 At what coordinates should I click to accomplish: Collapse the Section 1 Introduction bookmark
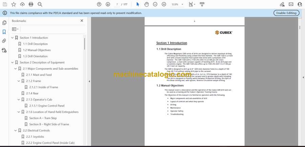coord(13,38)
